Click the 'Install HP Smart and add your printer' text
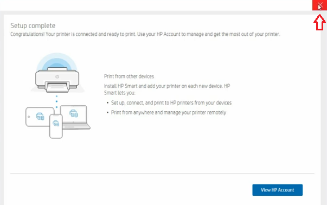Image resolution: width=327 pixels, height=205 pixels. (x=167, y=89)
